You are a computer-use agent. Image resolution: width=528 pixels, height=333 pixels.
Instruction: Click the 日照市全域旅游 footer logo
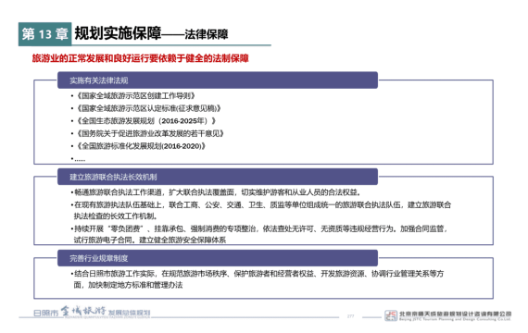coord(92,312)
